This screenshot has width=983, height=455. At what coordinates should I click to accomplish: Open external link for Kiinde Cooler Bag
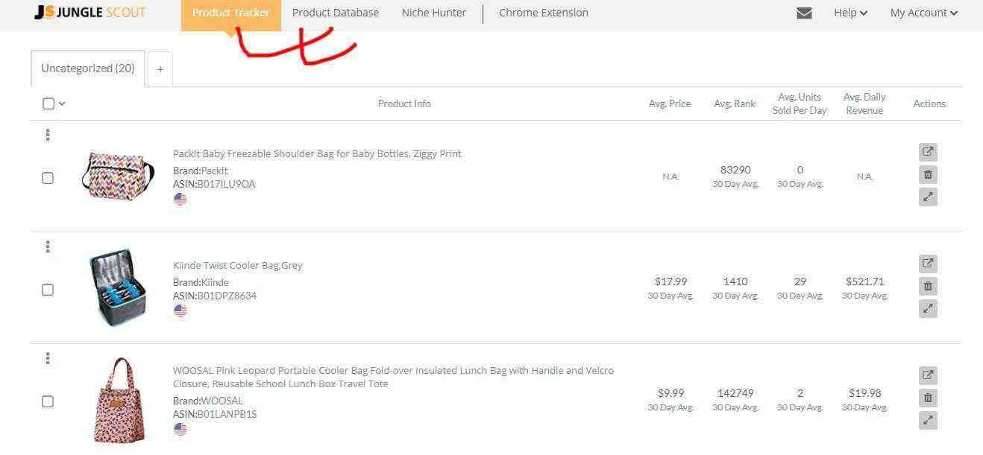tap(928, 264)
